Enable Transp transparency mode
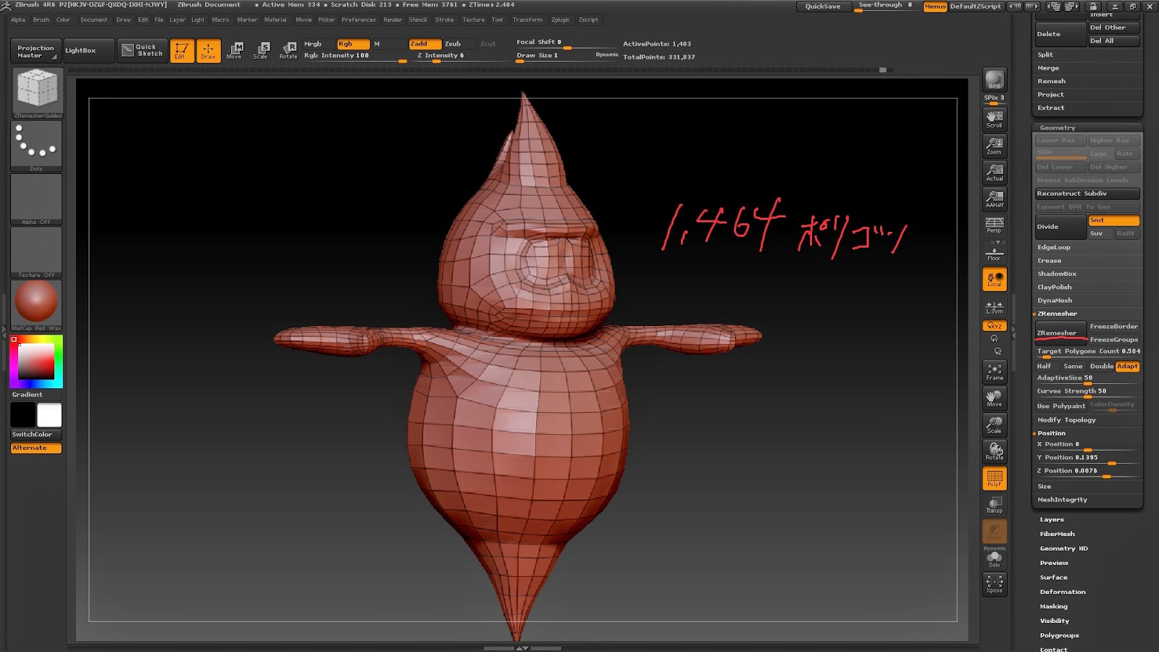This screenshot has height=652, width=1159. tap(995, 505)
